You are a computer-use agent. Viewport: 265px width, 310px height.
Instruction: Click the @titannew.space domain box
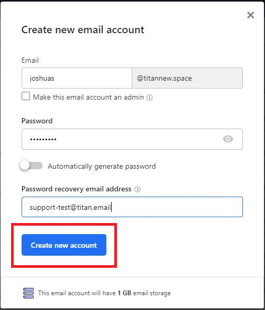click(187, 78)
